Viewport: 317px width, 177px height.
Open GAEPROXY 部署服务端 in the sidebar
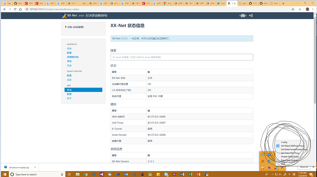click(73, 57)
